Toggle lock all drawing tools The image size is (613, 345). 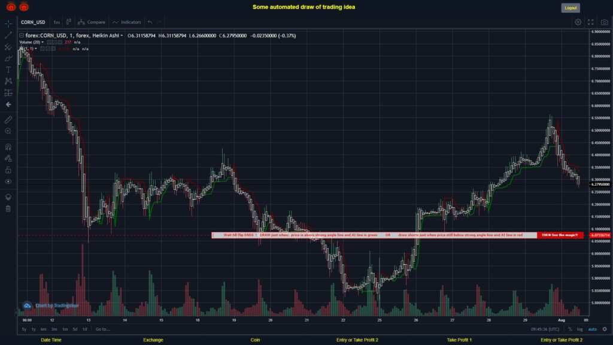8,170
